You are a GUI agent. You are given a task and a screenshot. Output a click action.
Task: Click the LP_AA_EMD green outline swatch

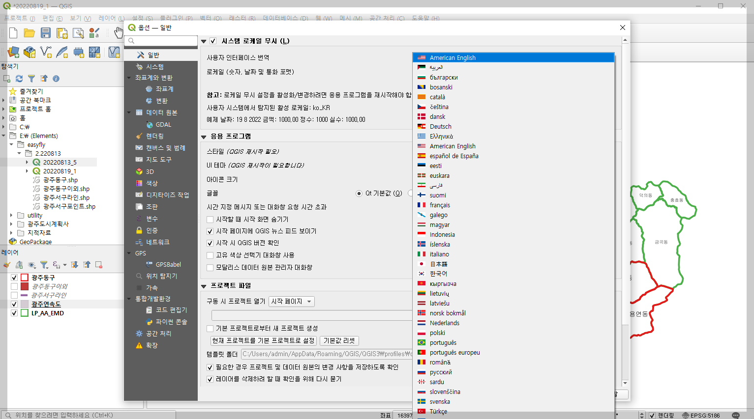click(x=25, y=313)
